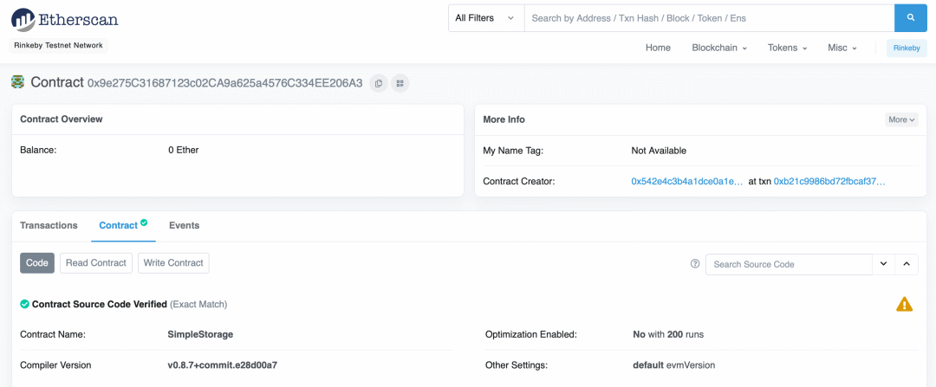Image resolution: width=936 pixels, height=387 pixels.
Task: Click the Optimization Enabled label
Action: (531, 334)
